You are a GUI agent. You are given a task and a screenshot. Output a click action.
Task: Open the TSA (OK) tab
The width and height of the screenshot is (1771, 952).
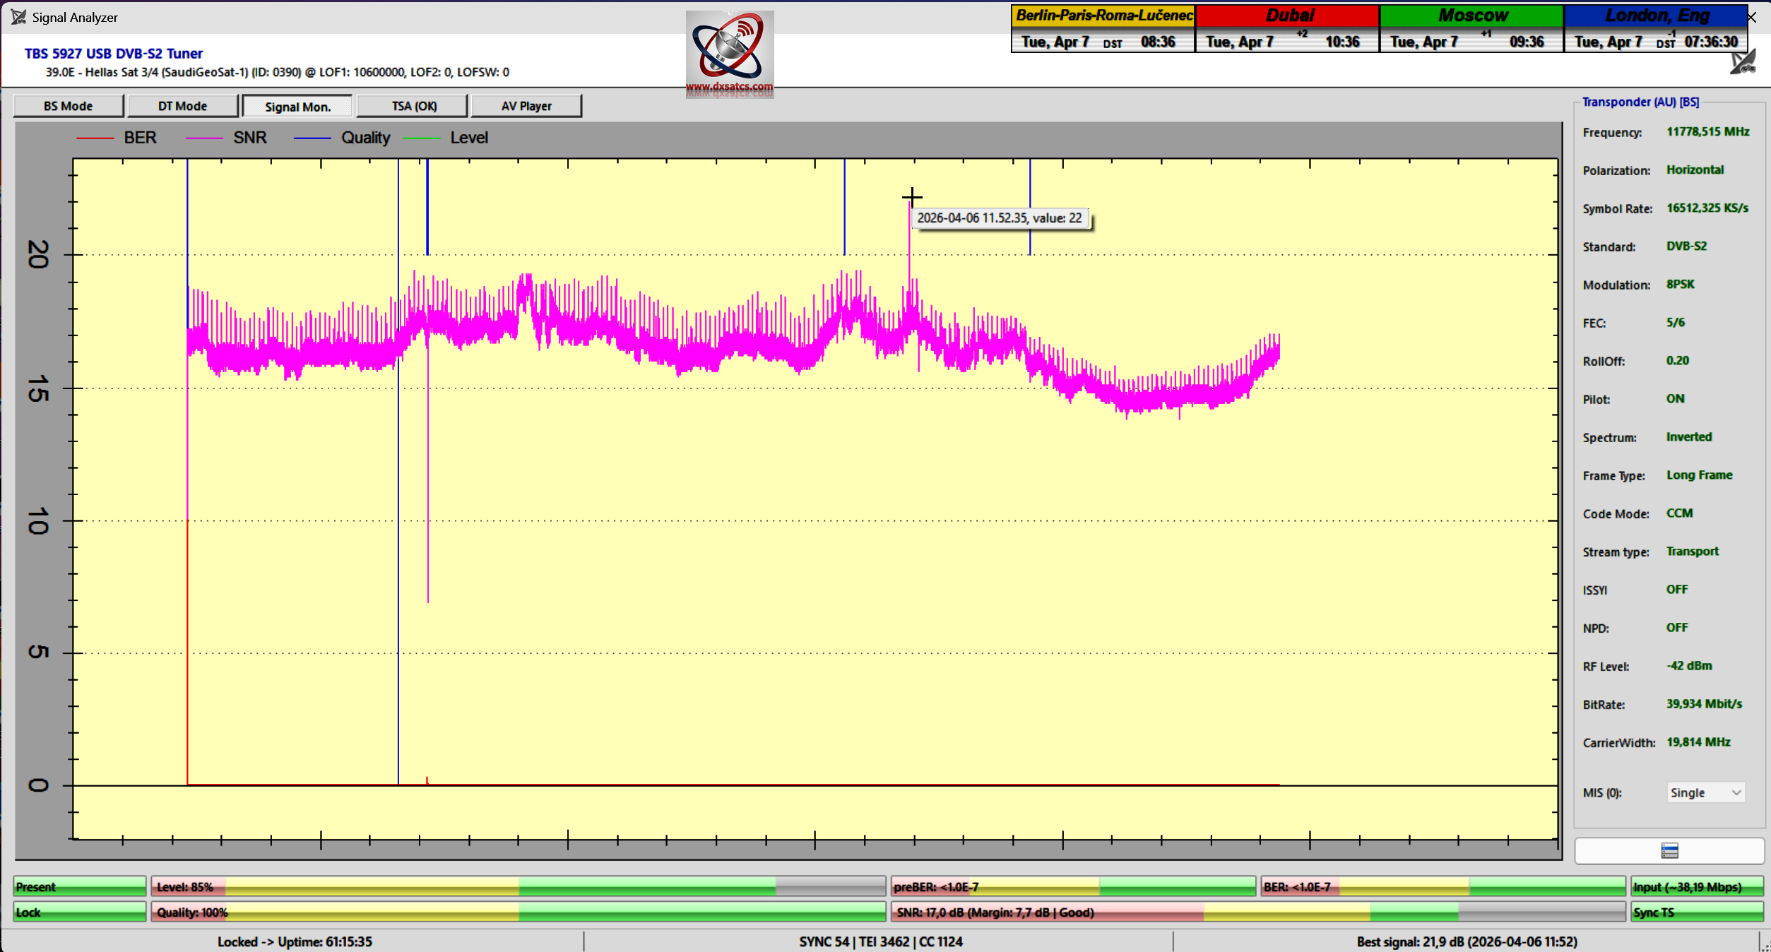[x=414, y=106]
